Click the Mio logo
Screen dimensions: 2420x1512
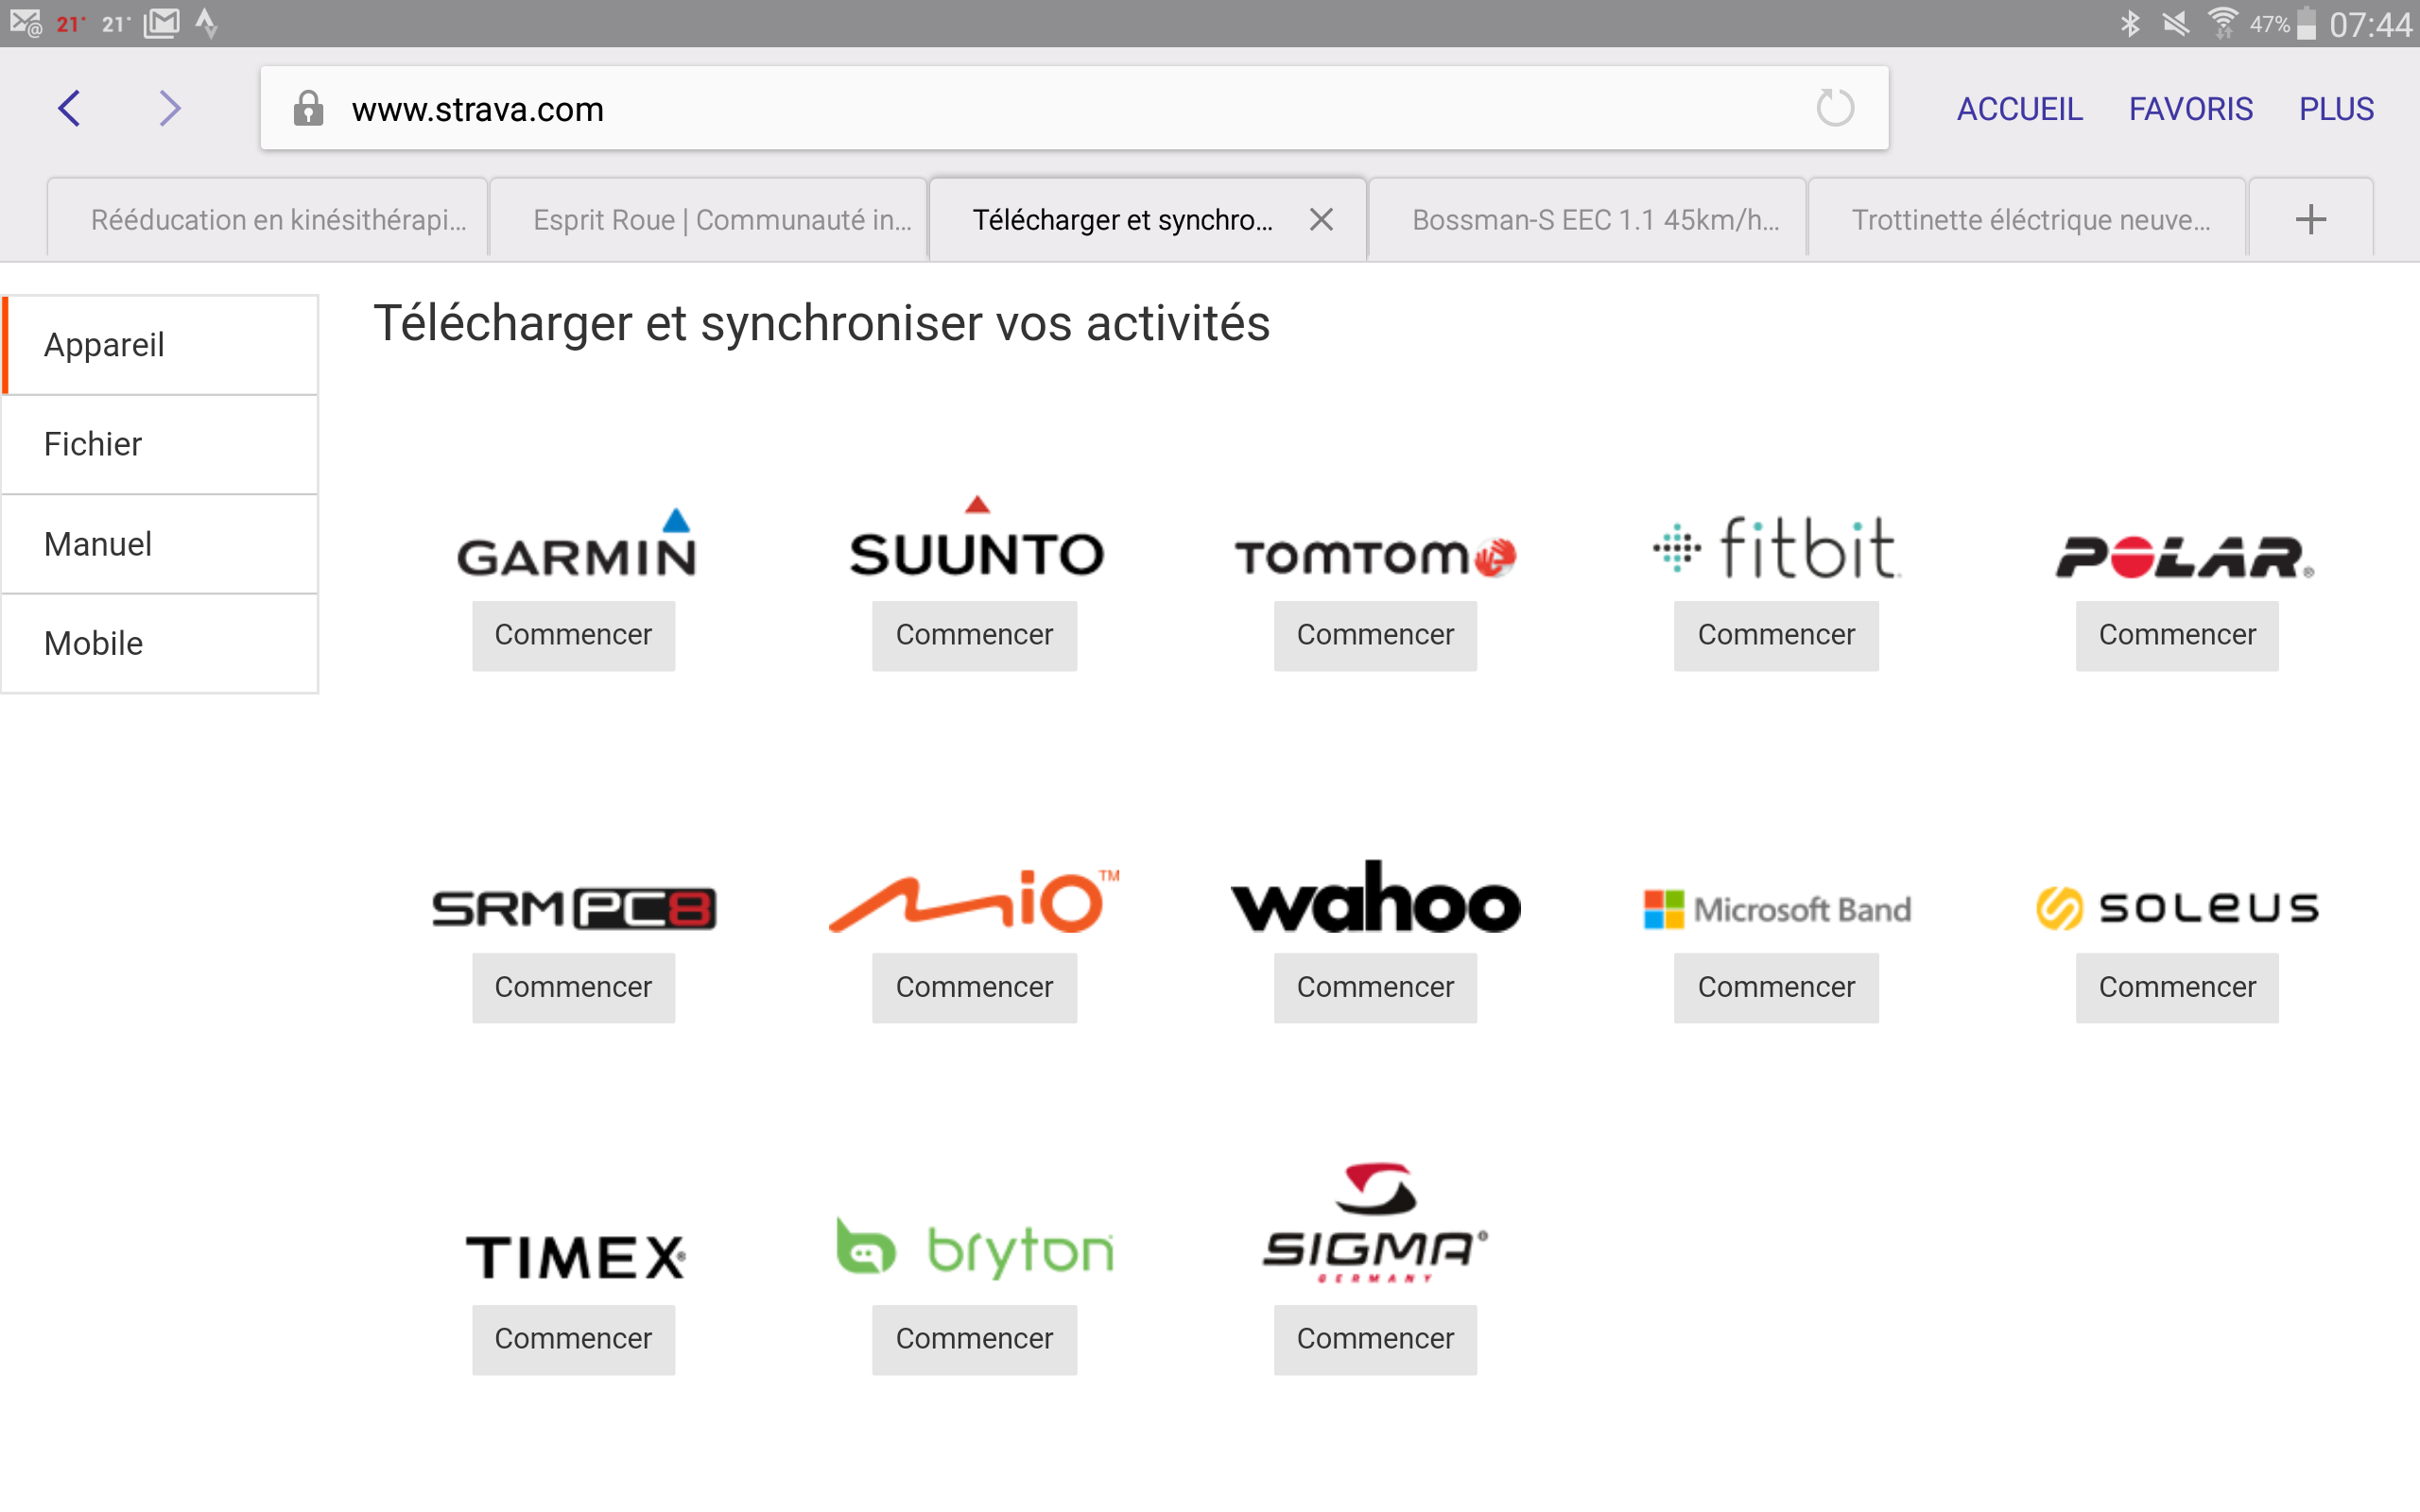click(x=974, y=900)
